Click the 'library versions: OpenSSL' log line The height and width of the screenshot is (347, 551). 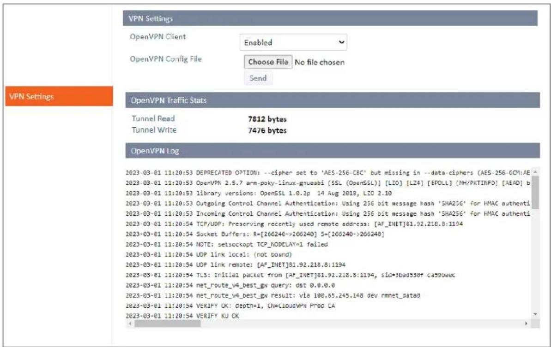click(259, 193)
